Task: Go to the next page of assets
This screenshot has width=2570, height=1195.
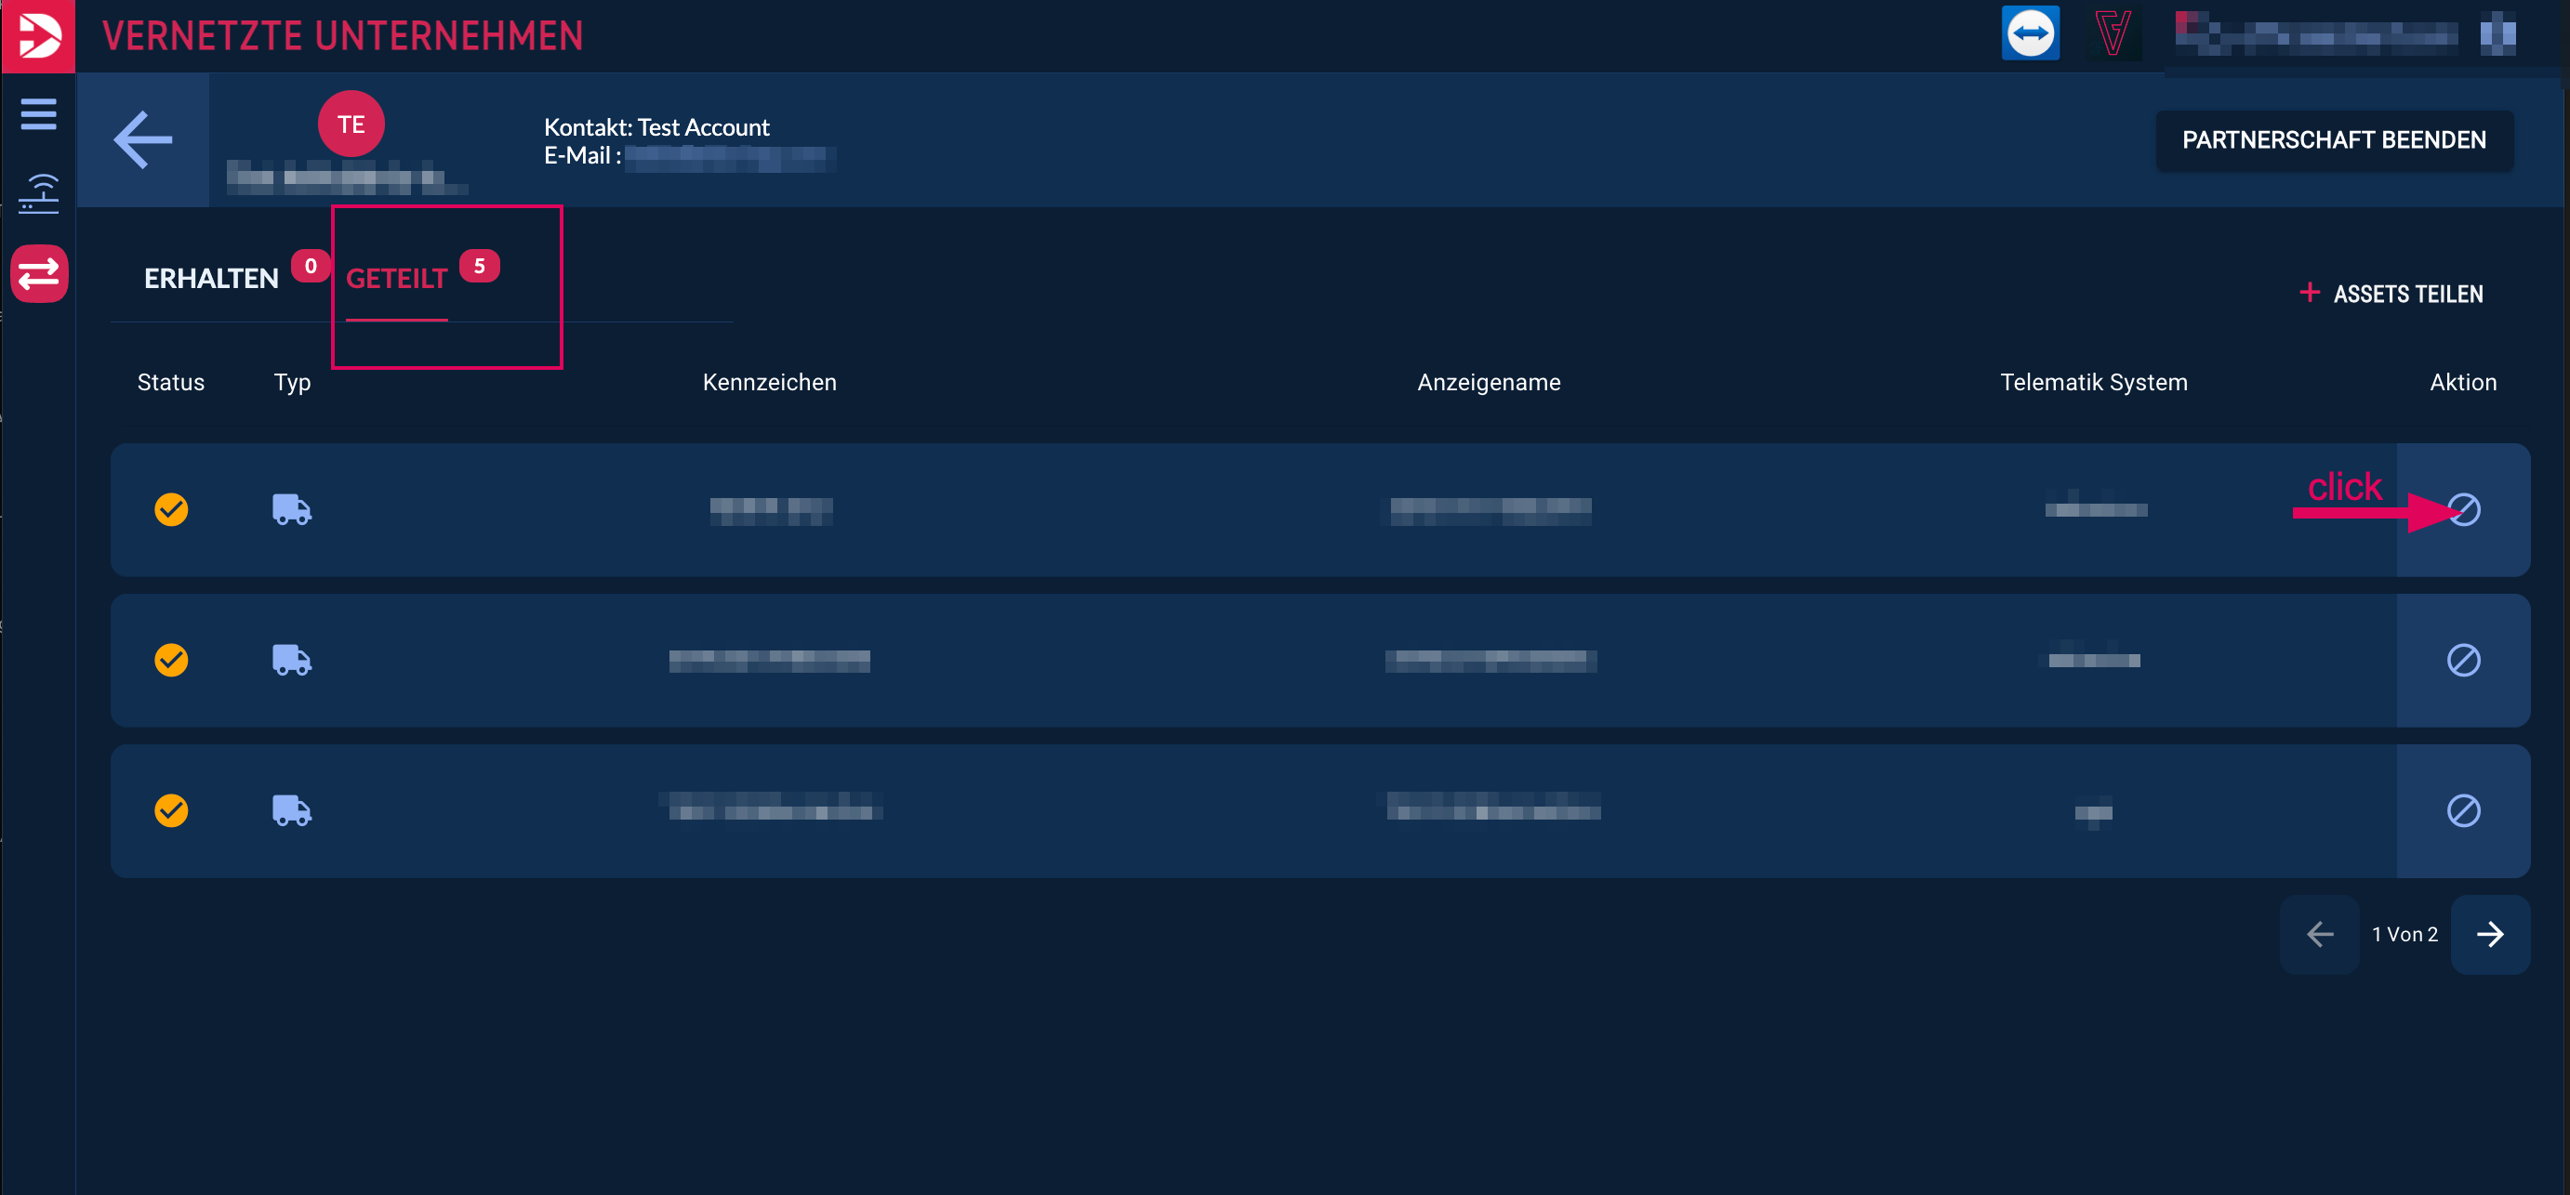Action: pos(2490,934)
